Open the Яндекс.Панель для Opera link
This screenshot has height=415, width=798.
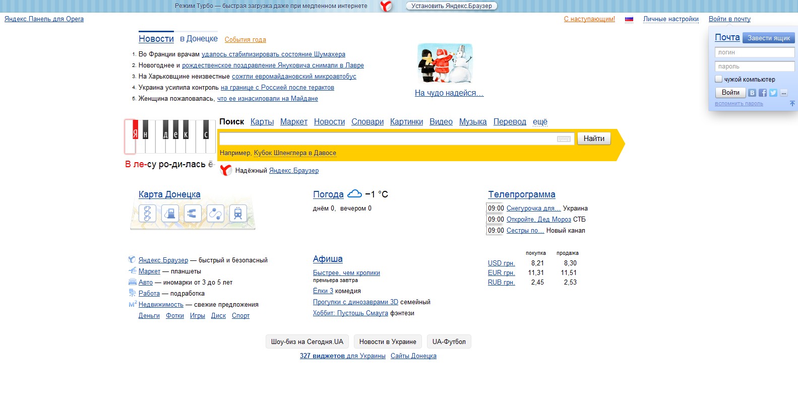click(44, 19)
